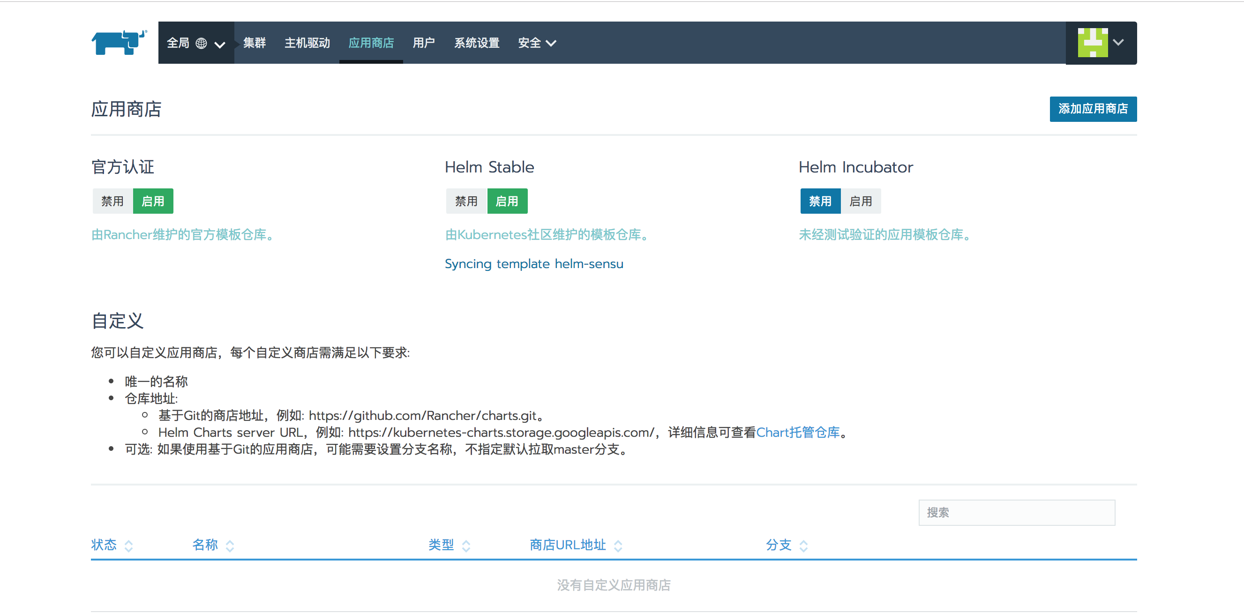Expand the user menu chevron
The image size is (1244, 613).
[x=1118, y=43]
